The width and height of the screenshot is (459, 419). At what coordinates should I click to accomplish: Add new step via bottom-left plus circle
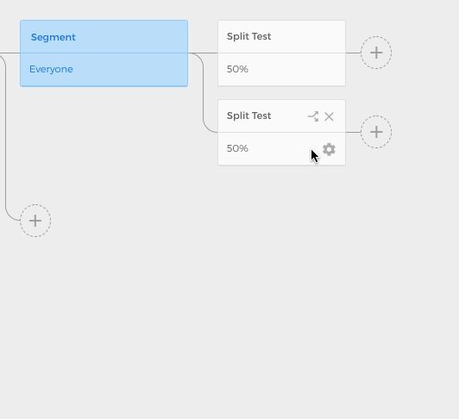click(35, 221)
